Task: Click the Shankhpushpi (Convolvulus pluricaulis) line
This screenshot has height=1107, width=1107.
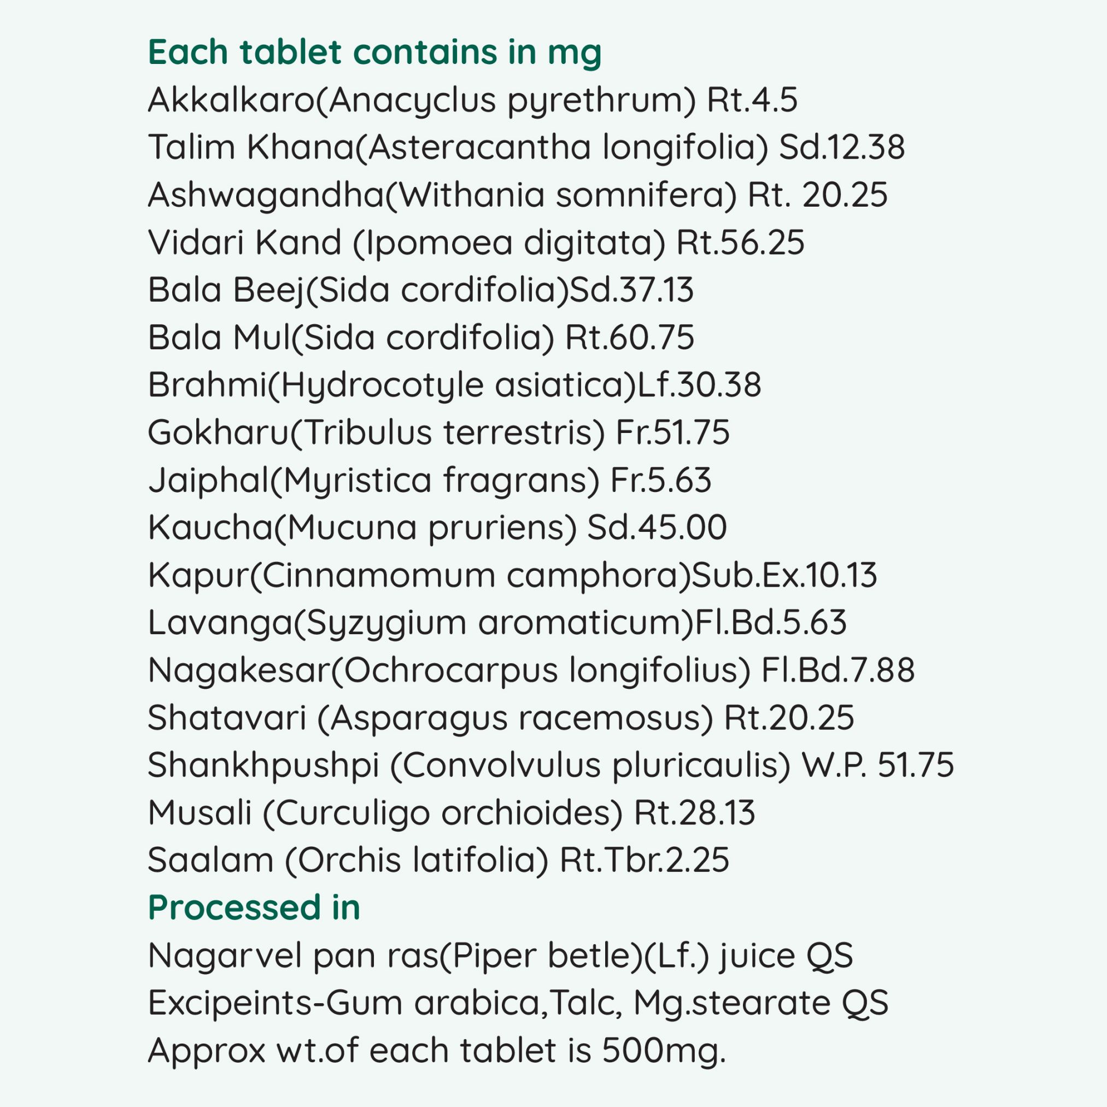Action: click(550, 766)
